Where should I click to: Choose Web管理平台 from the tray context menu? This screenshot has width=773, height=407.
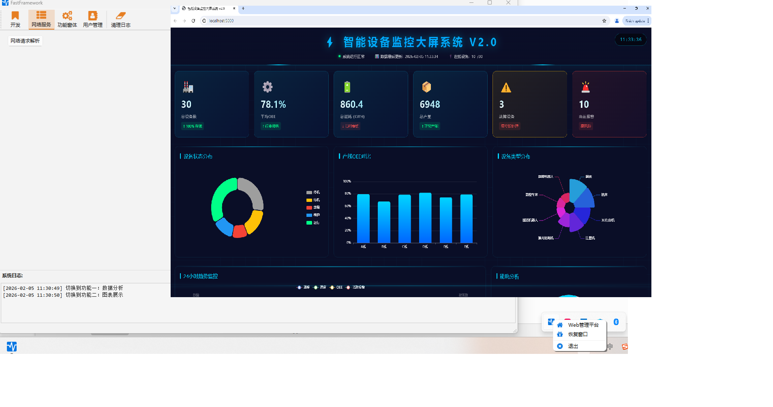(584, 325)
